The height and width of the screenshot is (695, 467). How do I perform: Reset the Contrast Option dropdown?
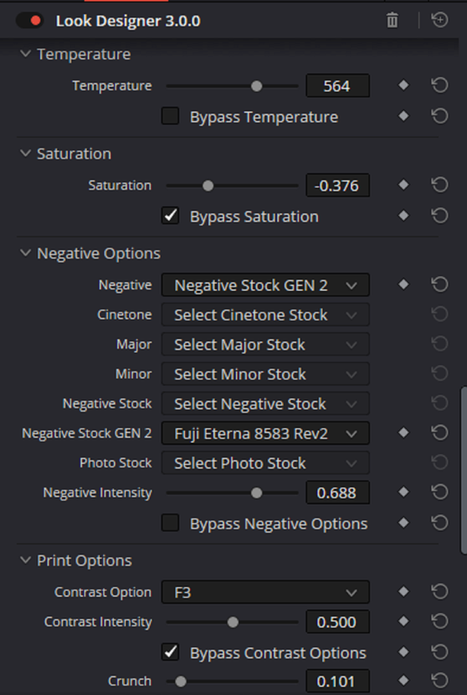click(x=439, y=592)
